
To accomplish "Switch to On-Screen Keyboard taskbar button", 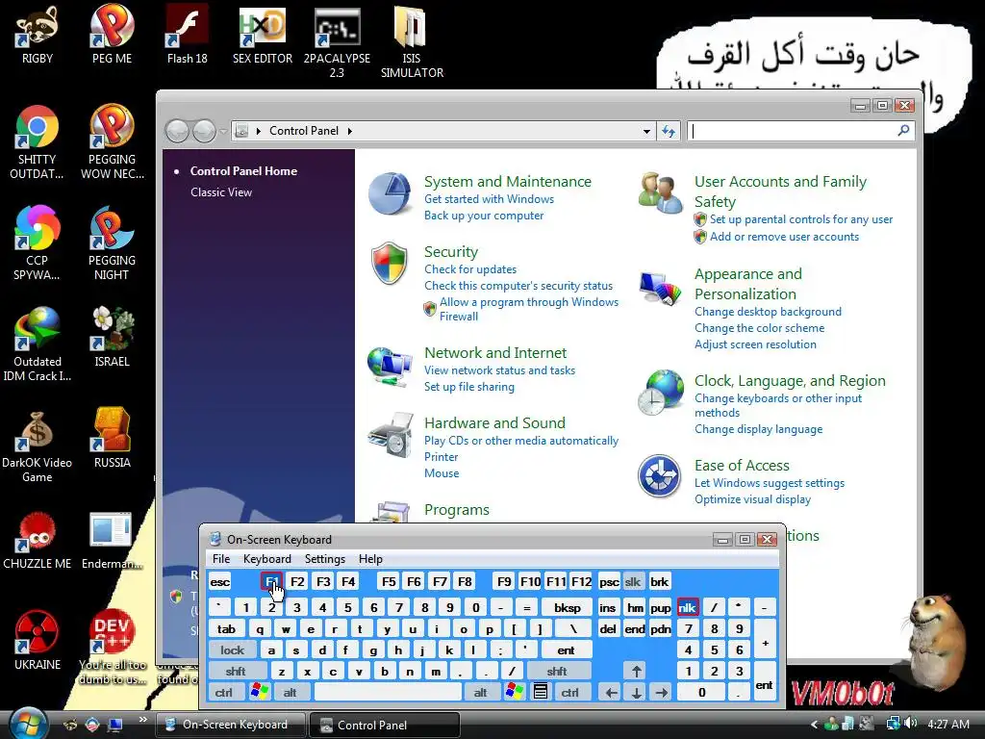I will pos(231,725).
